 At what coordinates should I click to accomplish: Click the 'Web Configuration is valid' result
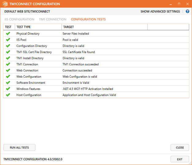tap(80, 76)
